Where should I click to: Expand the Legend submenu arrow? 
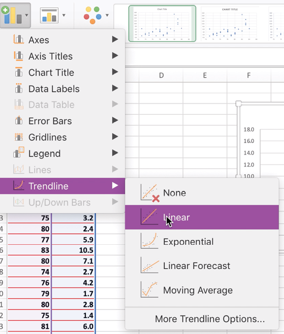click(x=114, y=153)
